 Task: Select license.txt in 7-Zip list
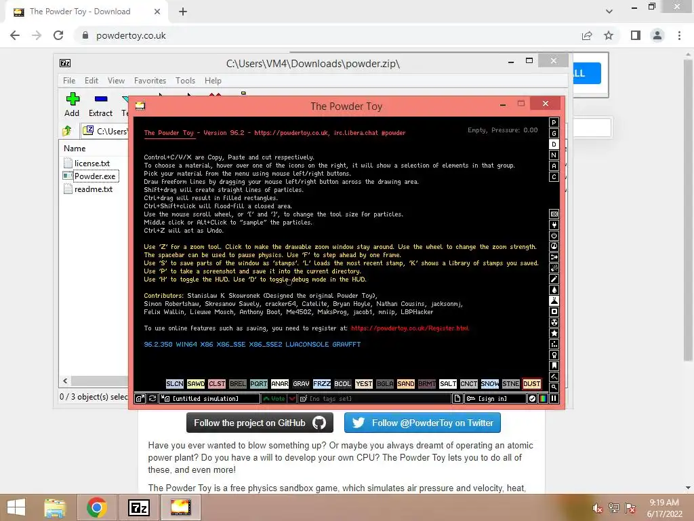pos(92,163)
